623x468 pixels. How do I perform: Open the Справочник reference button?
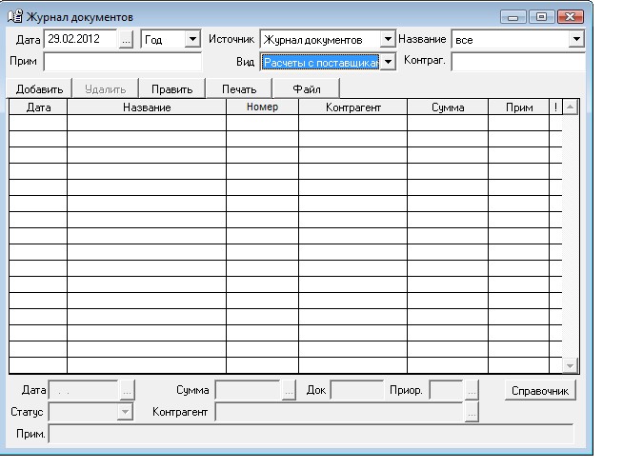click(540, 390)
